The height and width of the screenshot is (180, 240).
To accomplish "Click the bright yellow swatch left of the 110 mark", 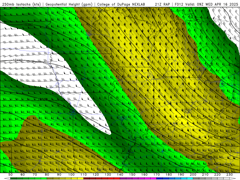I will click(80, 178).
